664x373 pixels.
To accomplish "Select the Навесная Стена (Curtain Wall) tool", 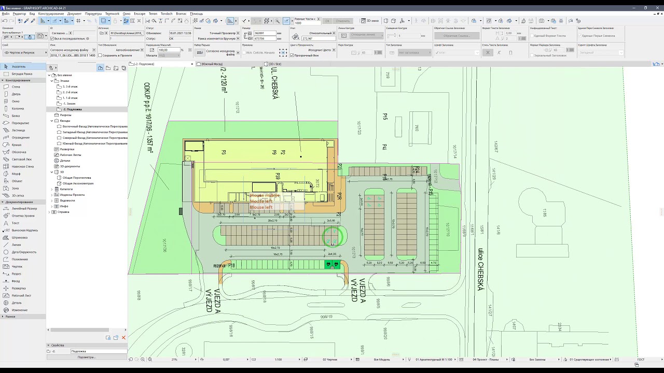I will coord(22,167).
